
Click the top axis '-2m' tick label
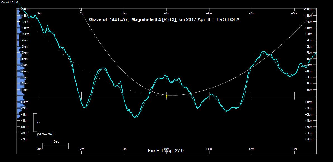(81, 13)
